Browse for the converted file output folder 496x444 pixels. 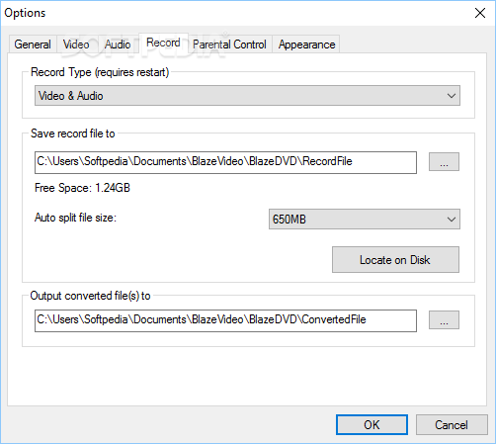[x=444, y=319]
